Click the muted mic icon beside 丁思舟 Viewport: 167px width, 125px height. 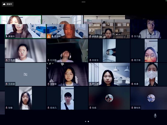(7, 60)
